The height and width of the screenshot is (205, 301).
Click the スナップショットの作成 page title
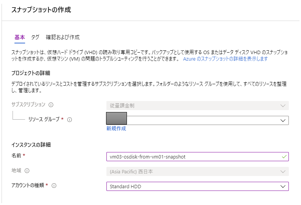(x=41, y=10)
